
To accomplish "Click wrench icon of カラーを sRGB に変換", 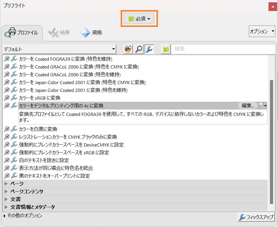I will pyautogui.click(x=14, y=98).
